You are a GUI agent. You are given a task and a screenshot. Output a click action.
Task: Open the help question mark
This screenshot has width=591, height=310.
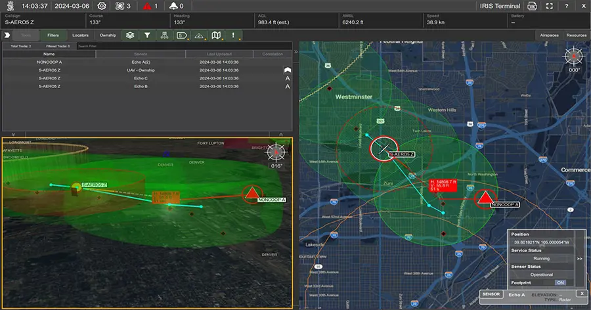[567, 6]
